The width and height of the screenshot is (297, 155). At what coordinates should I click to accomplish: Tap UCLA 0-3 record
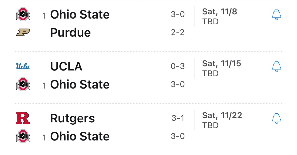178,66
